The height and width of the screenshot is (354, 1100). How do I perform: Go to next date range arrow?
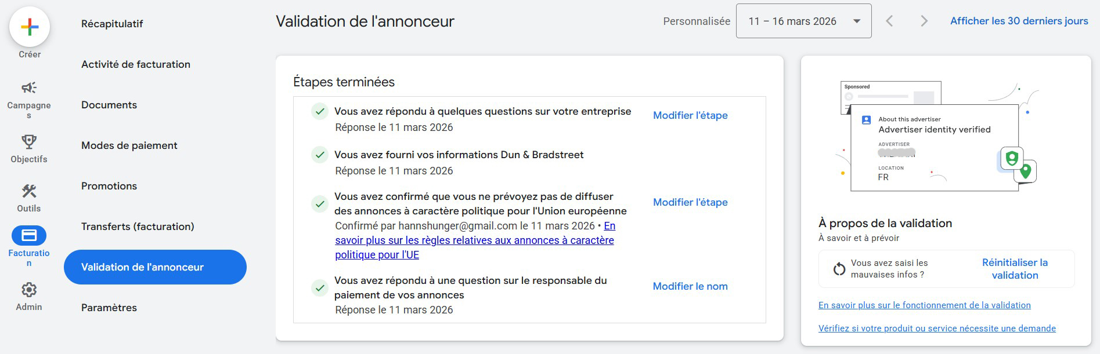click(924, 21)
